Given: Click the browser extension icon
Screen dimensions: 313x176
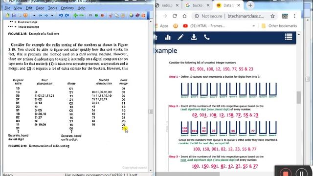Looking at the screenshot, I should point(285,16).
